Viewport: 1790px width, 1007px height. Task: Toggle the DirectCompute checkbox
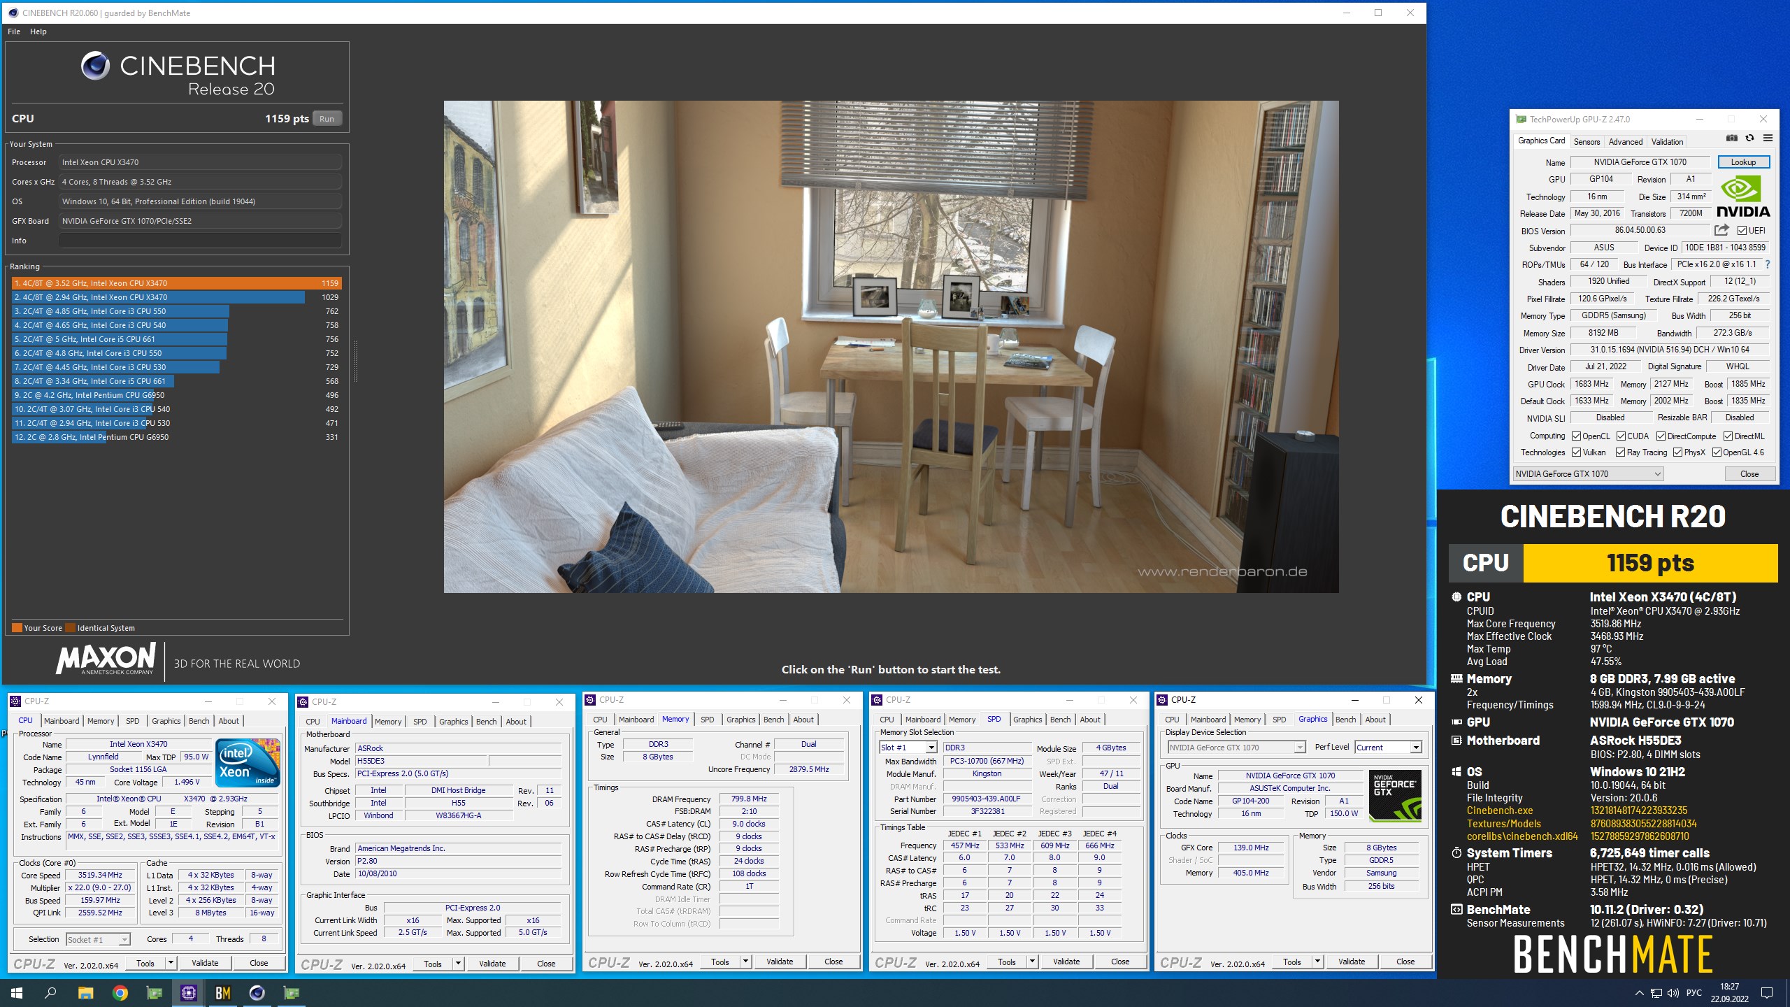1661,436
